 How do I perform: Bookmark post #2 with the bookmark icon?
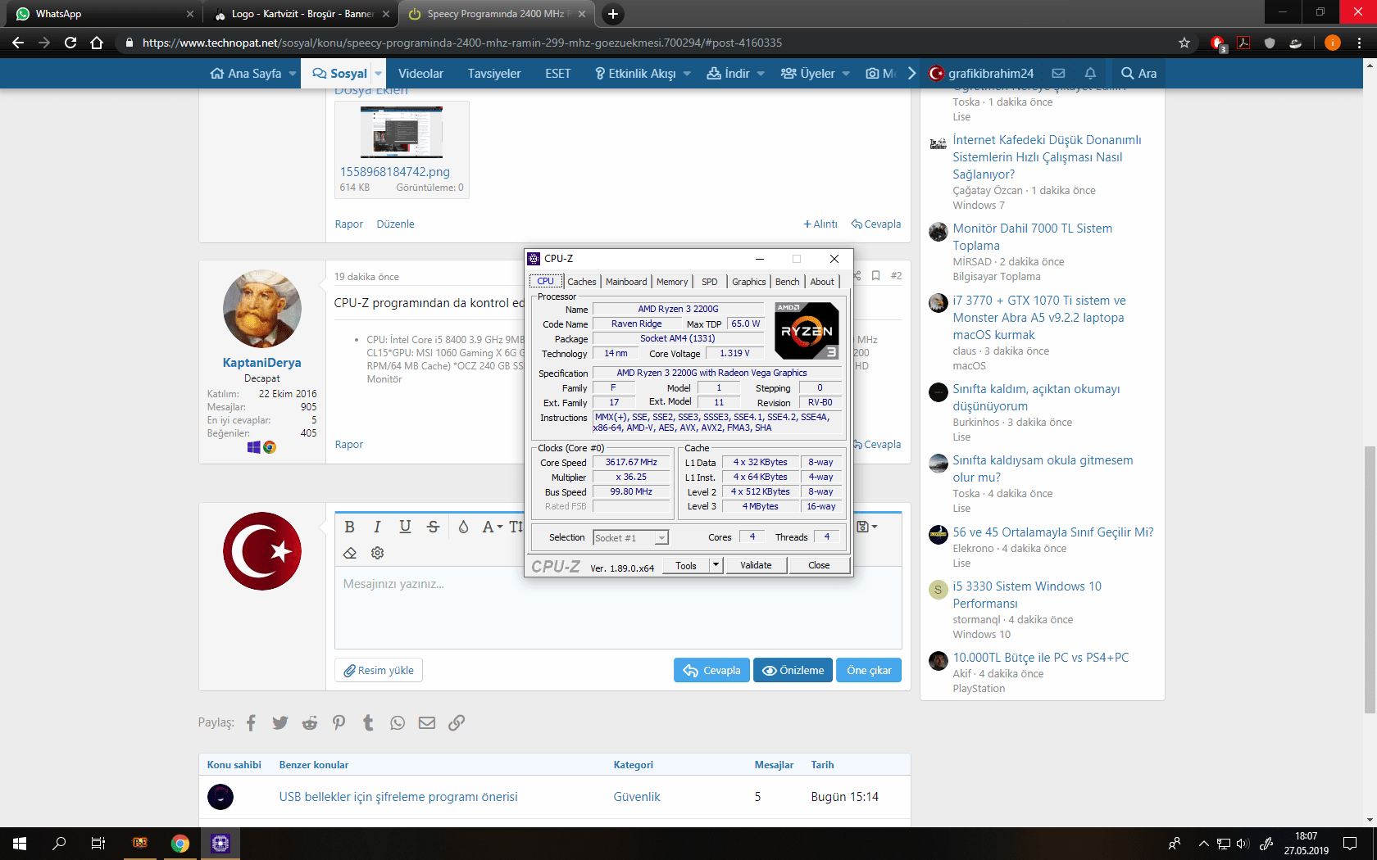pos(875,276)
